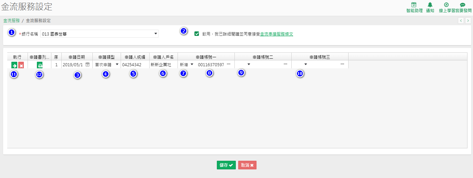473x178 pixels.
Task: Open the 申請日期 calendar picker icon
Action: tap(88, 65)
